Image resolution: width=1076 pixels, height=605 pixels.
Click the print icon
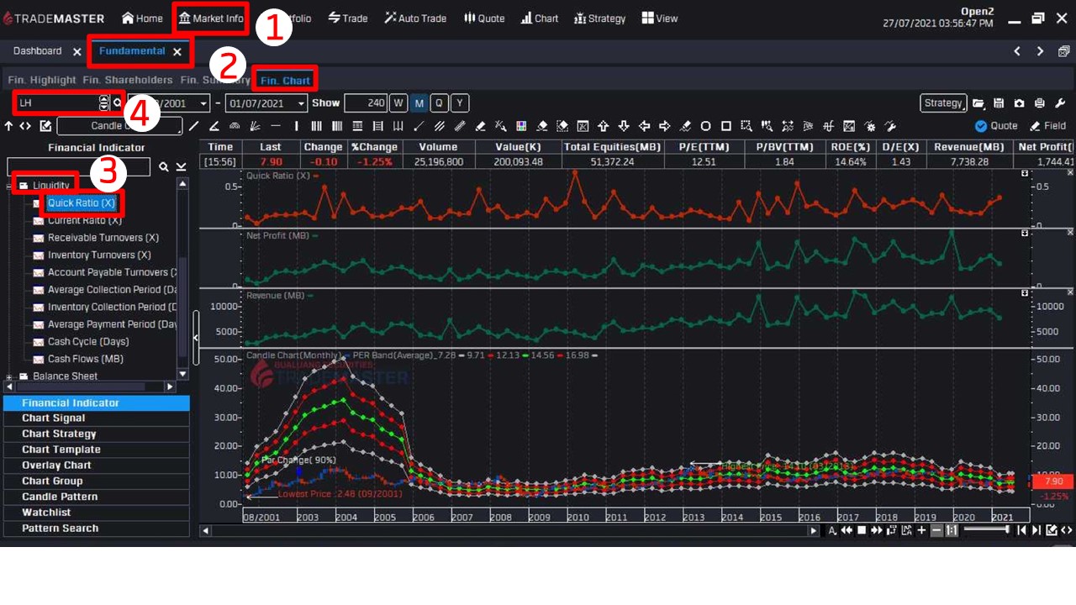1039,103
